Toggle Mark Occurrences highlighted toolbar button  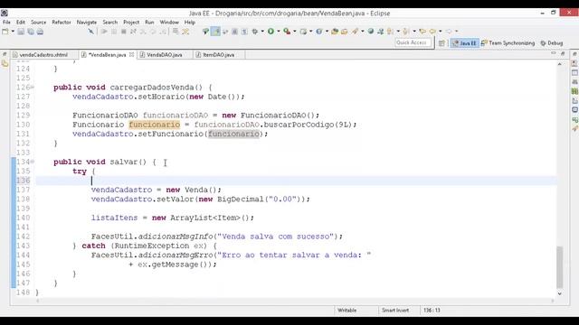[215, 32]
